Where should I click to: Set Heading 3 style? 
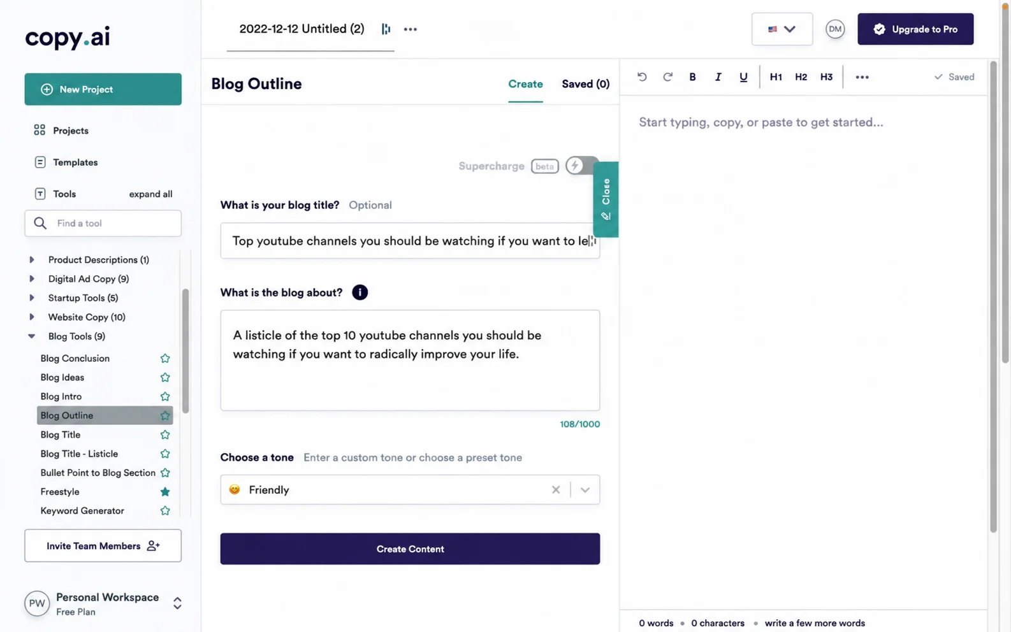point(826,77)
